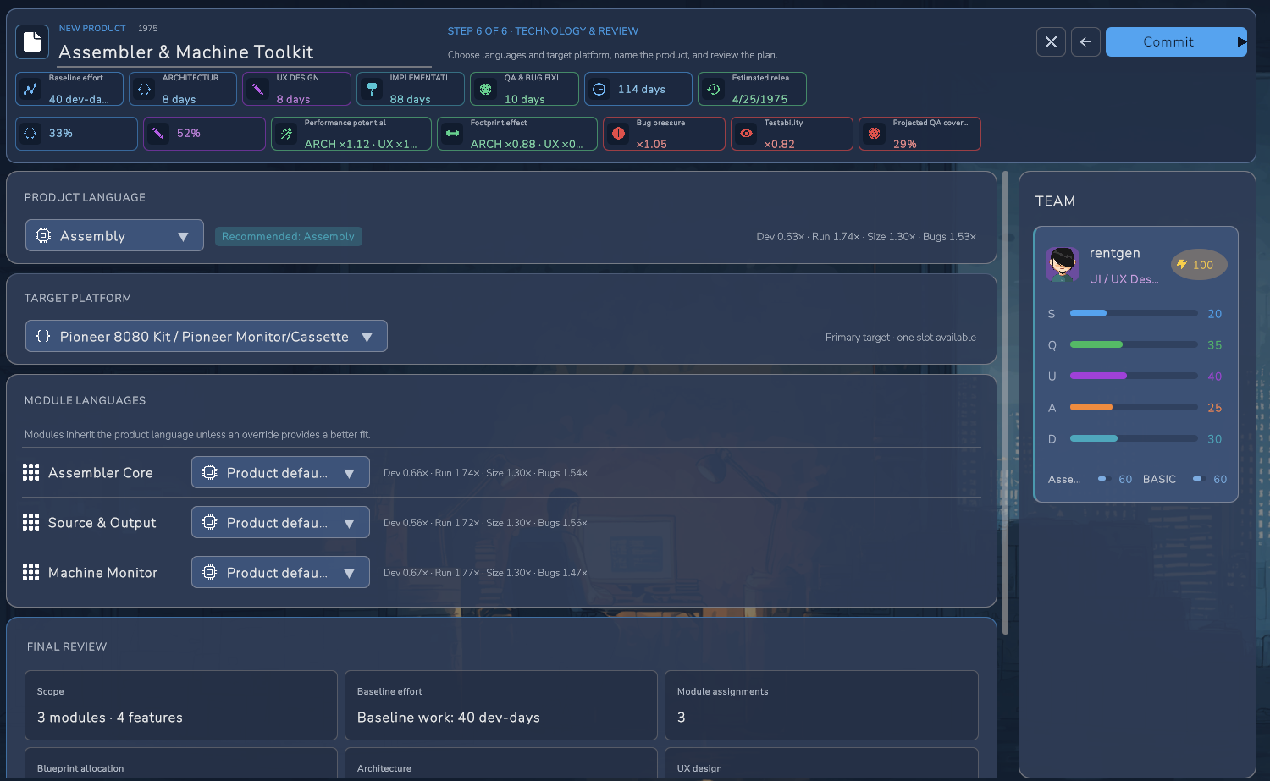Click the new product document icon
Viewport: 1270px width, 781px height.
(32, 42)
